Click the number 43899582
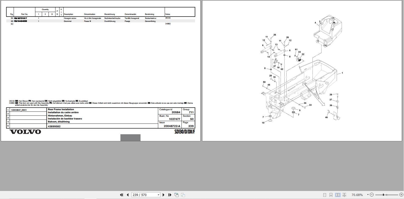Screen dimensions: 404x199 point(54,126)
